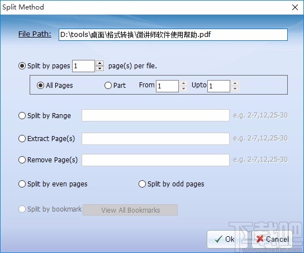
Task: Click View All Bookmarks button
Action: (x=130, y=210)
